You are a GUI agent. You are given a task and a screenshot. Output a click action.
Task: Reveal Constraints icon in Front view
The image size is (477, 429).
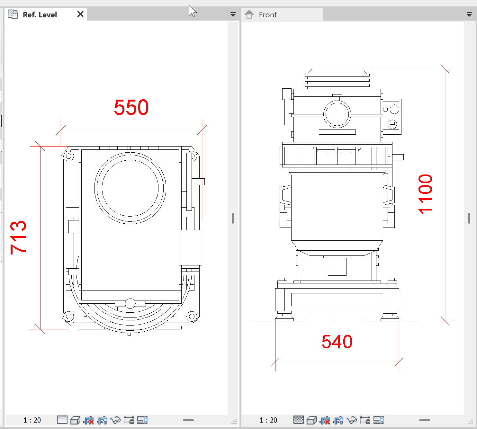pos(365,420)
